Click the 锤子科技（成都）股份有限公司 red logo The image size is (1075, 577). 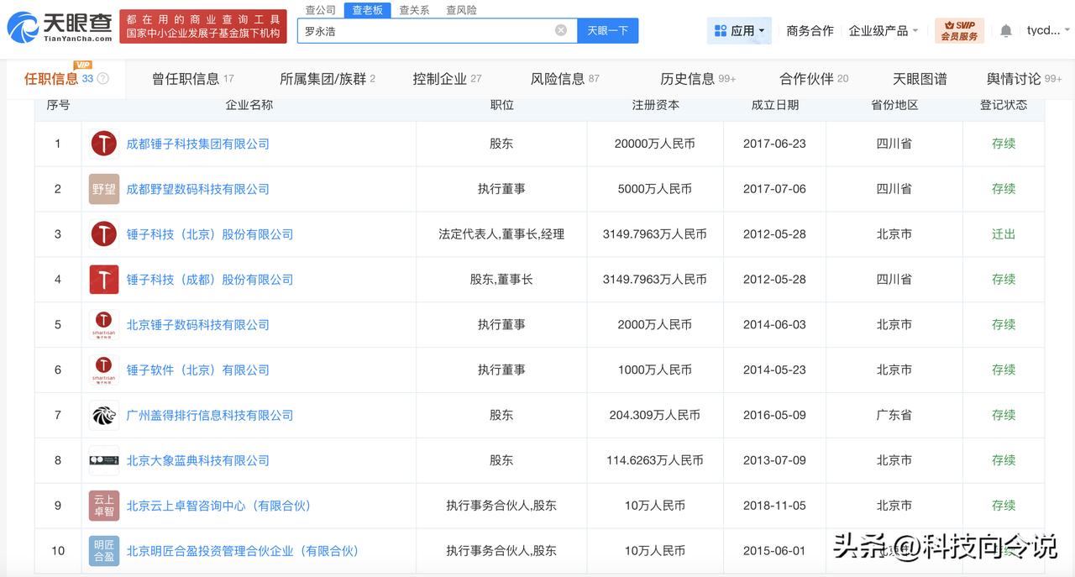(104, 280)
